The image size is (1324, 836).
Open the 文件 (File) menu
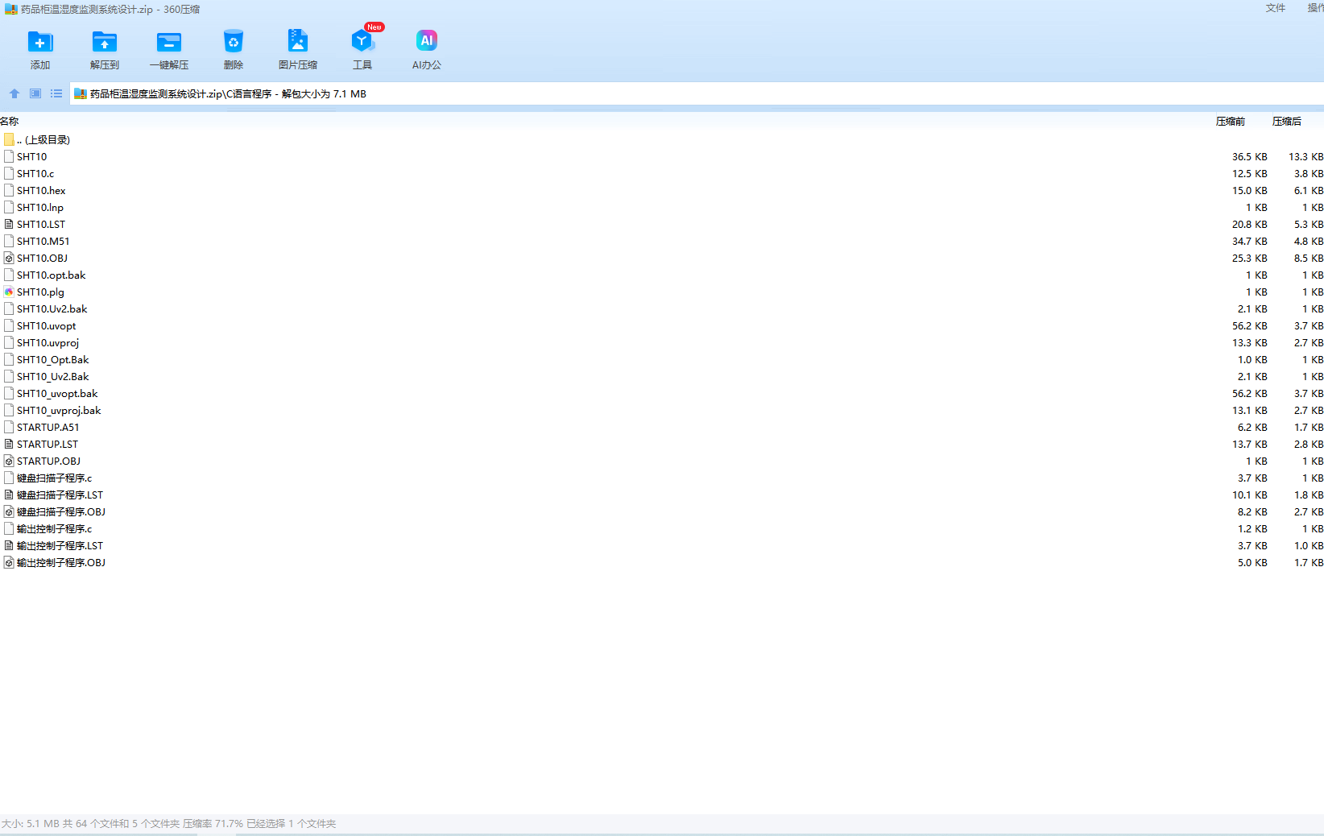(1275, 8)
